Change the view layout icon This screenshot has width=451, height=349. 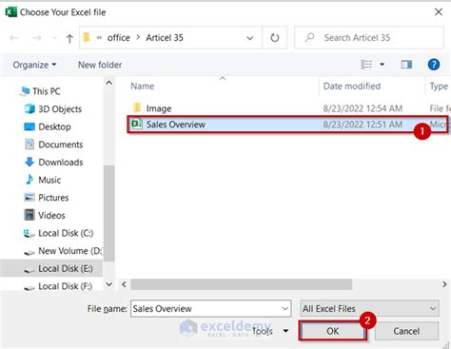(x=366, y=65)
